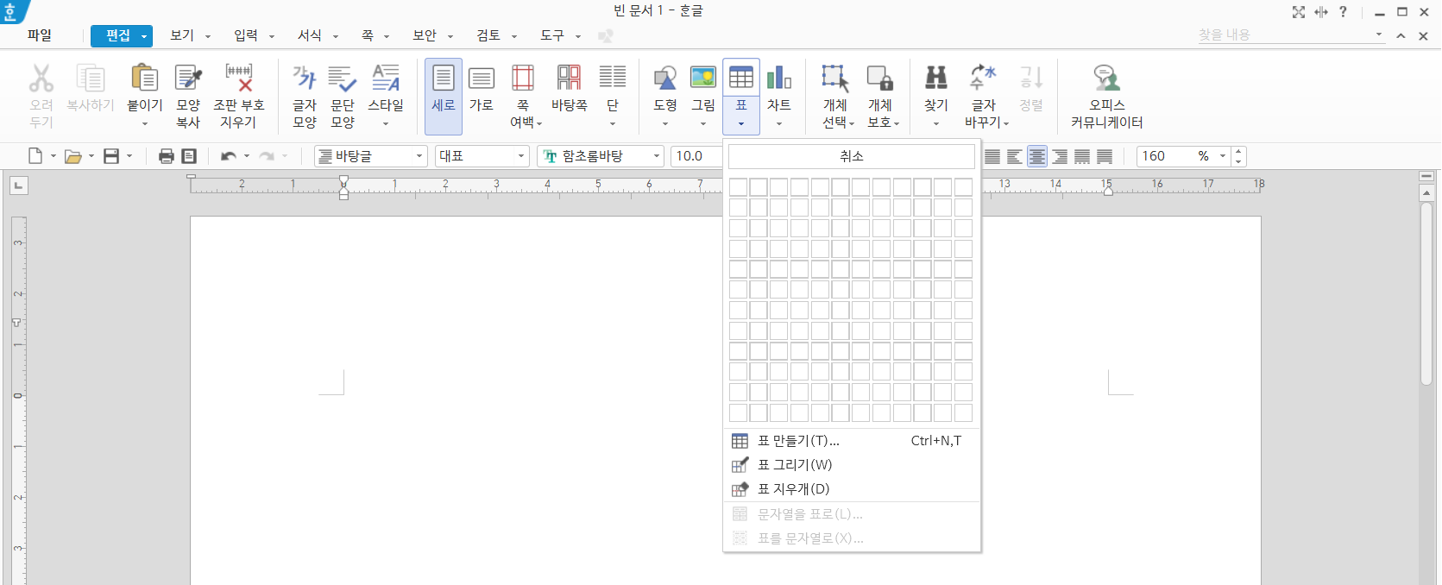Click the Shapes (도형) icon
This screenshot has height=585, width=1442.
665,79
